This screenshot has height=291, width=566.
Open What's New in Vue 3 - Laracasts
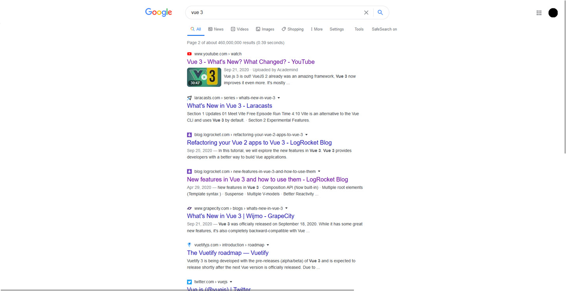230,106
